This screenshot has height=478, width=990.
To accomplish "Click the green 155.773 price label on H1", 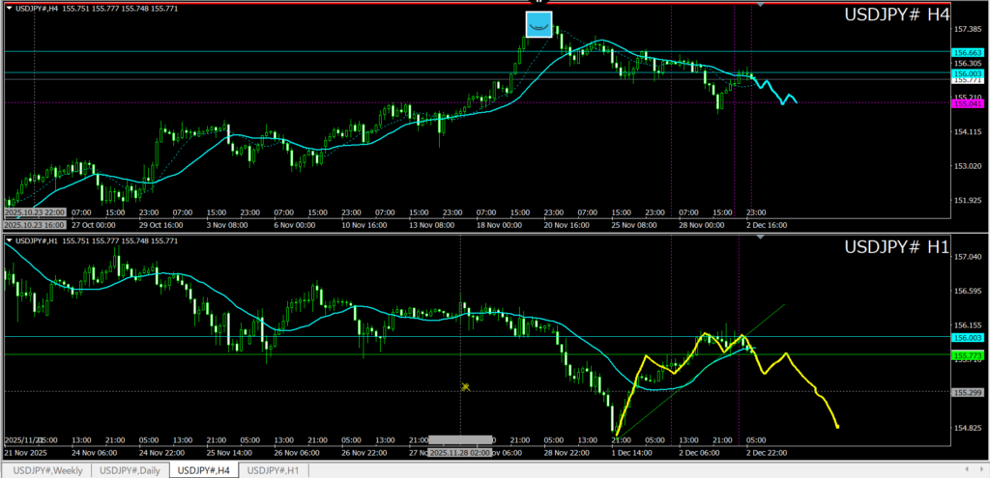I will pyautogui.click(x=967, y=356).
